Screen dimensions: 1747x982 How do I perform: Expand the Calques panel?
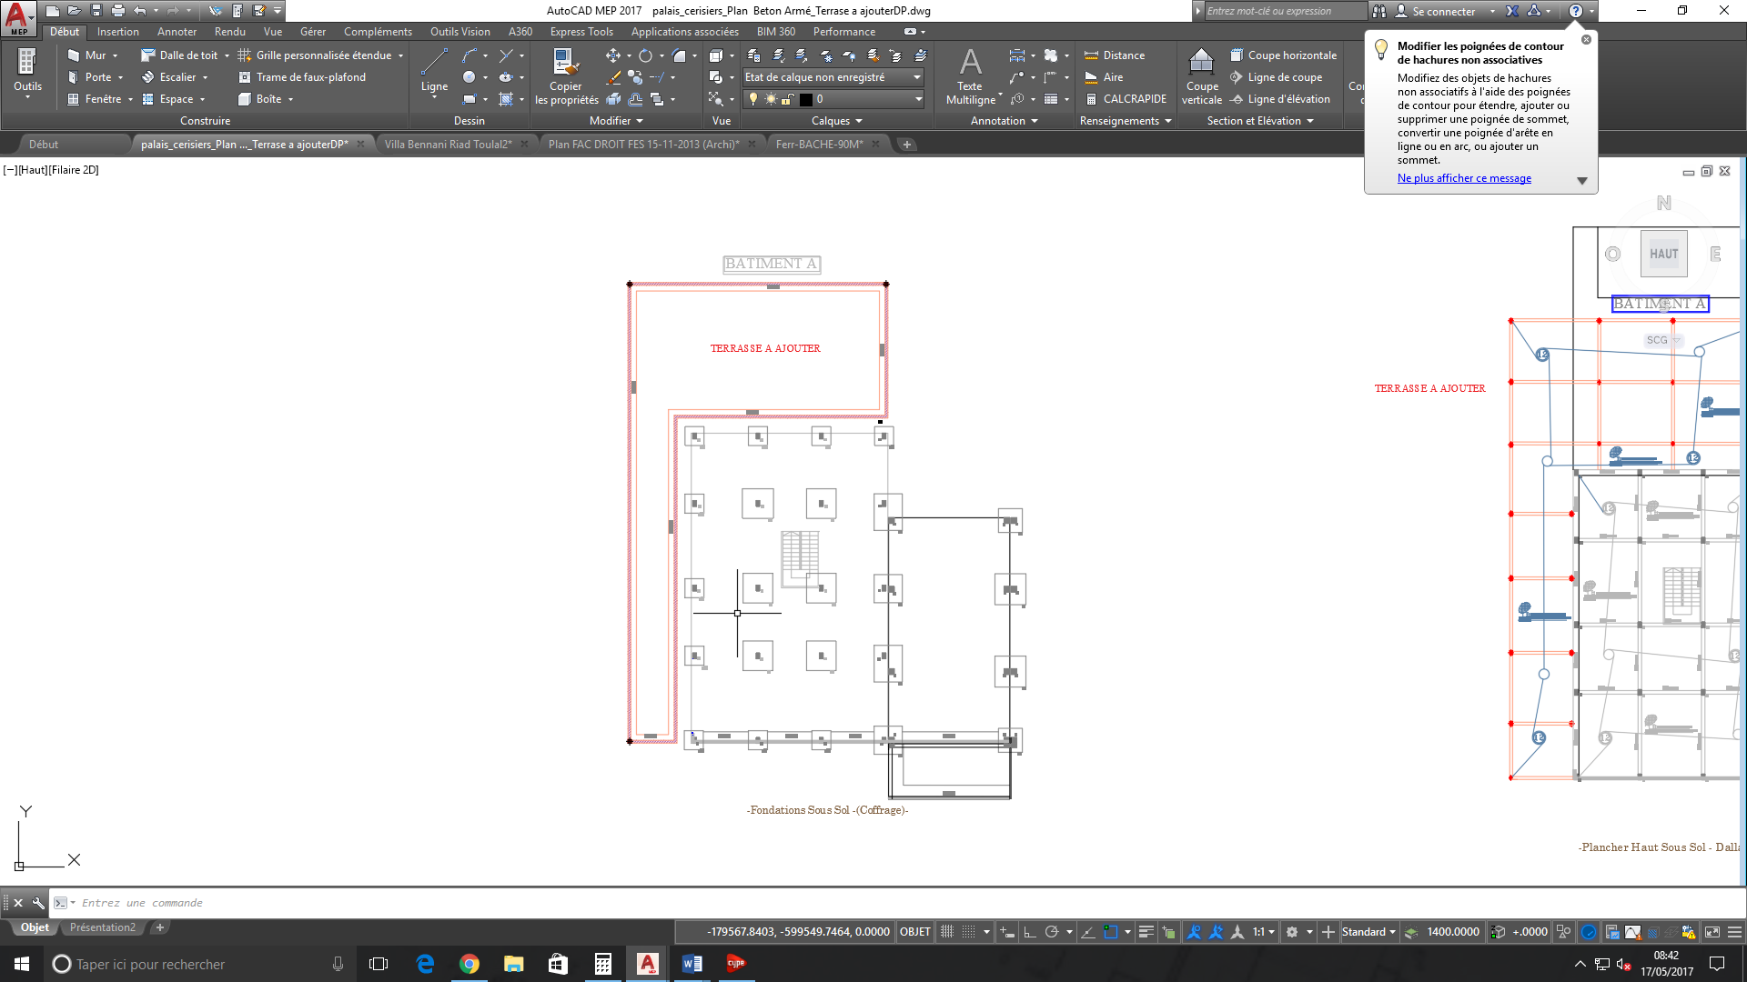pos(837,121)
